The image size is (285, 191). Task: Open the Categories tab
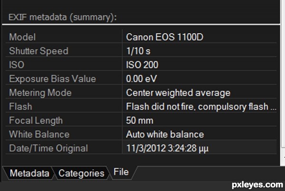point(81,173)
